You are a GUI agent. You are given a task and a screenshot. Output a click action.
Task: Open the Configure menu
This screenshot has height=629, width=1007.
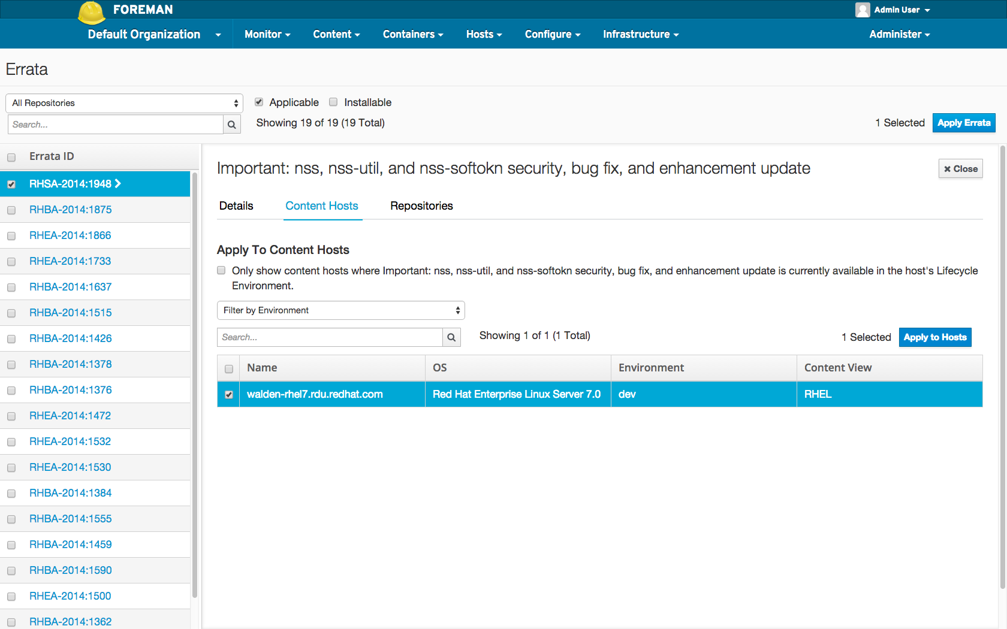coord(553,34)
